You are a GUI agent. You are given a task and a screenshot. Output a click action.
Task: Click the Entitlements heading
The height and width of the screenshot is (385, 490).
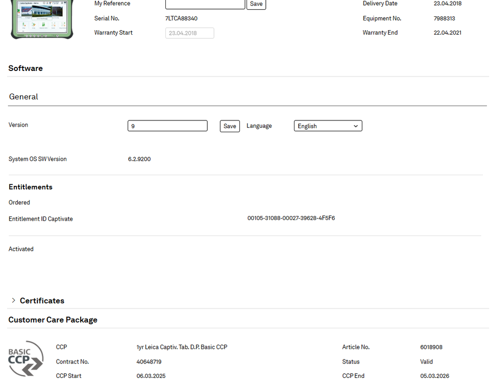click(x=31, y=187)
